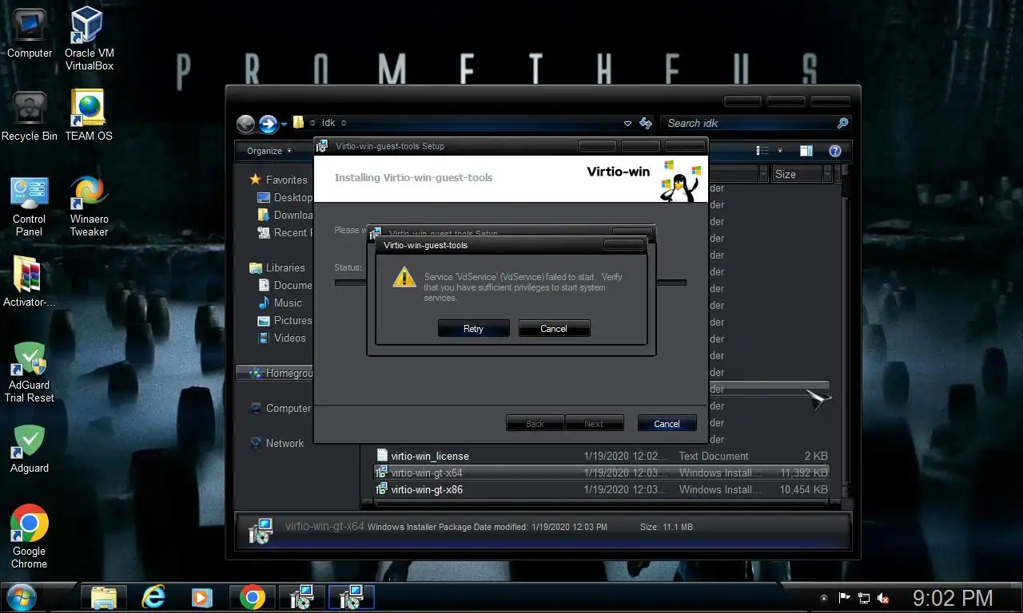The image size is (1023, 613).
Task: Click the network tray icon
Action: coord(864,598)
